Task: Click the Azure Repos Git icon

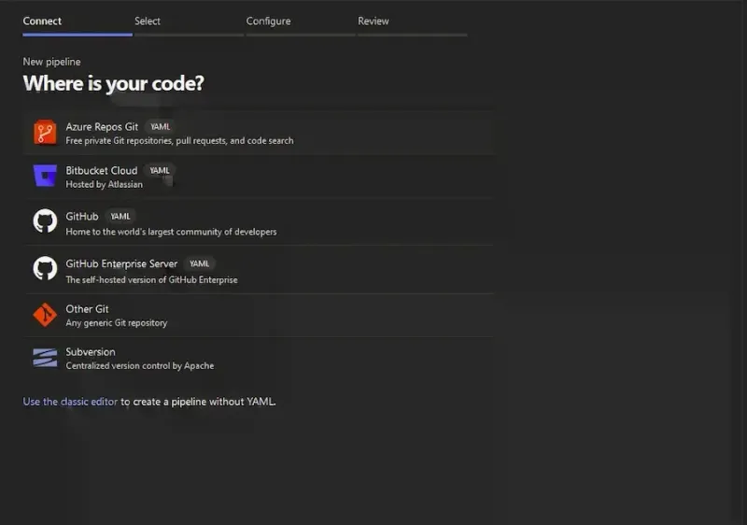Action: point(45,133)
